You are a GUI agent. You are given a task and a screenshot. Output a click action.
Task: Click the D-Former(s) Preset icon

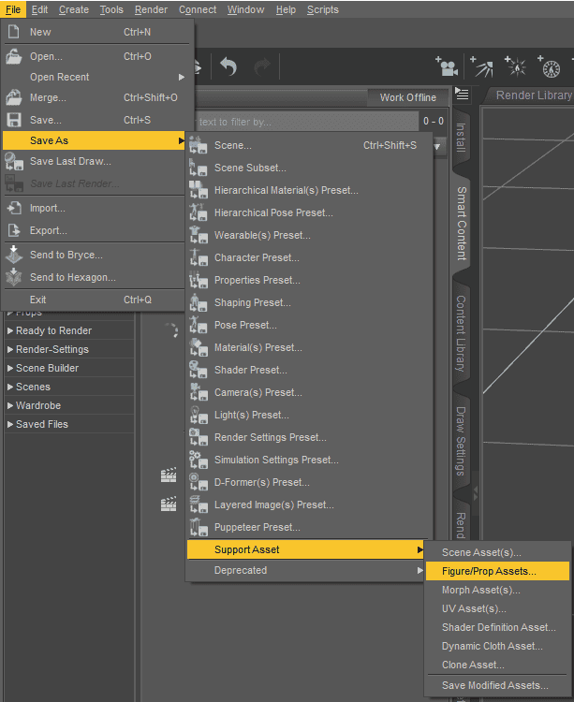[198, 482]
